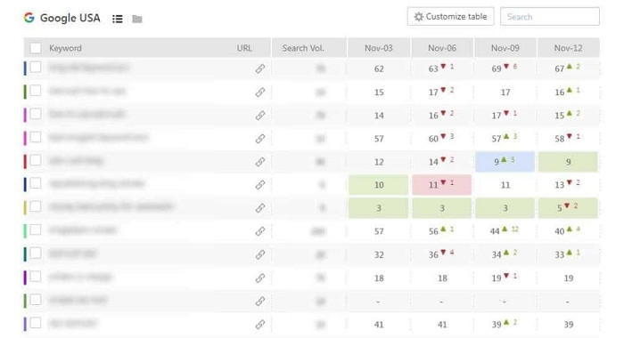Switch to folder view icon

tap(137, 19)
